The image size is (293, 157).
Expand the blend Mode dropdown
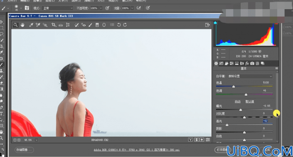click(57, 8)
